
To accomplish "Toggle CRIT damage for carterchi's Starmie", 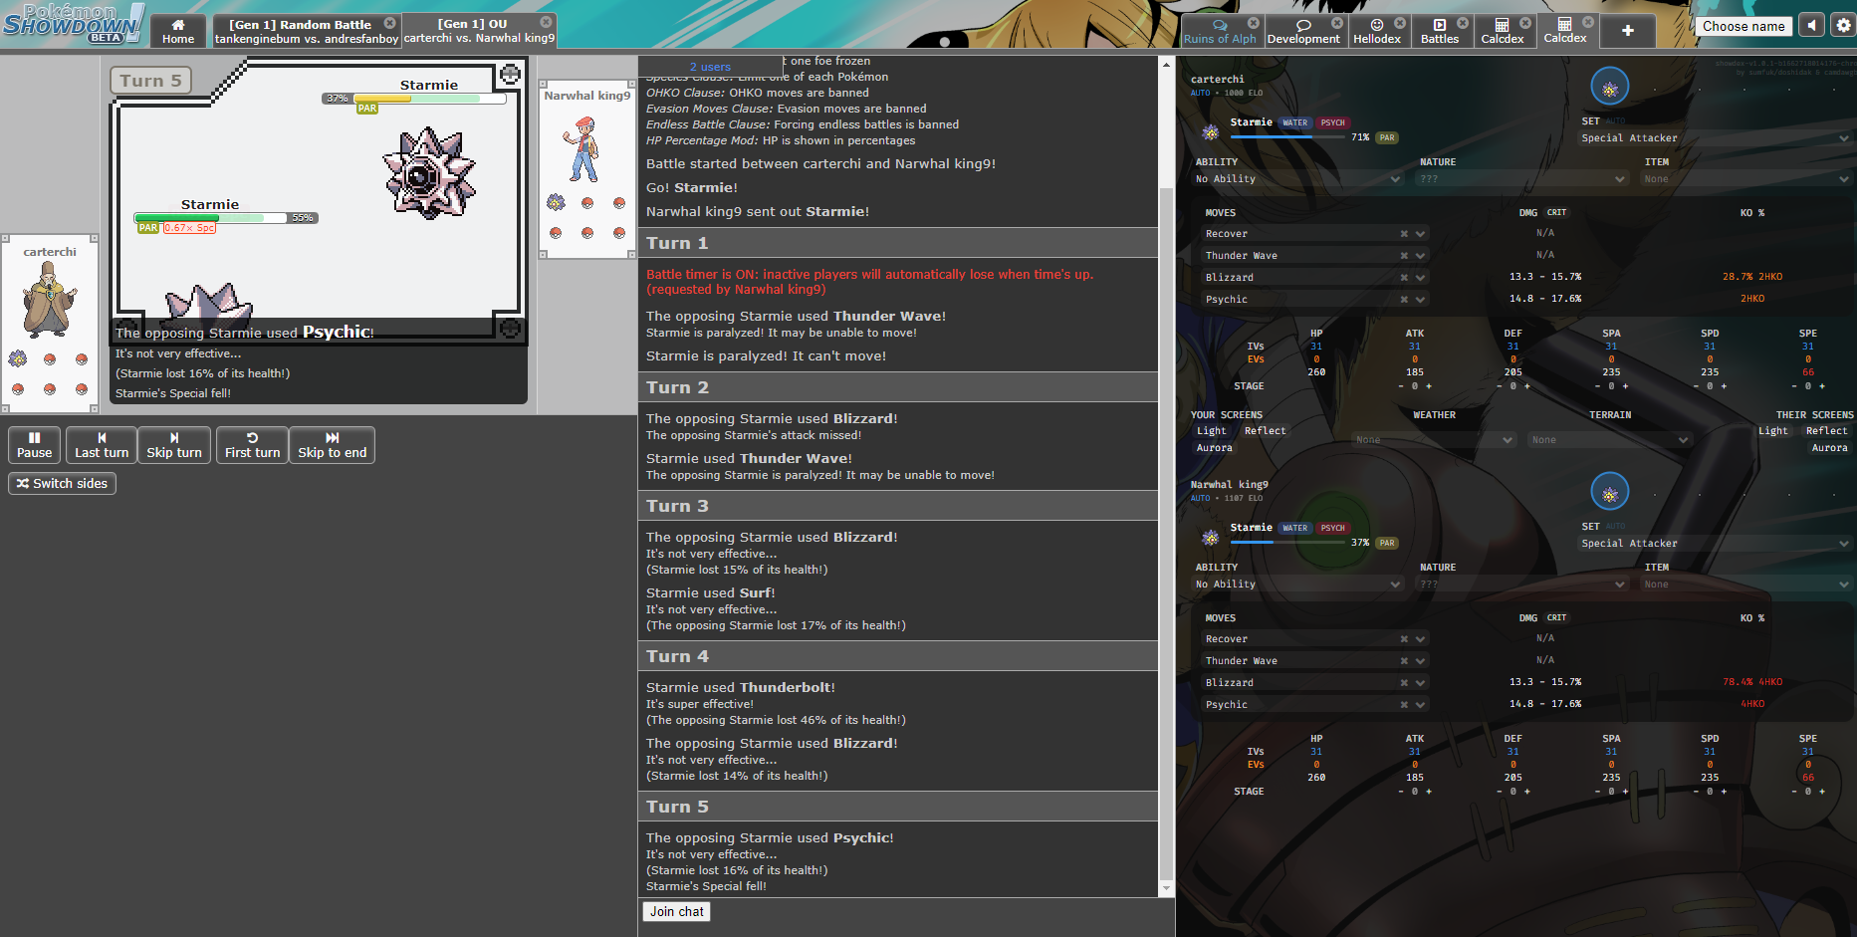I will (1556, 213).
